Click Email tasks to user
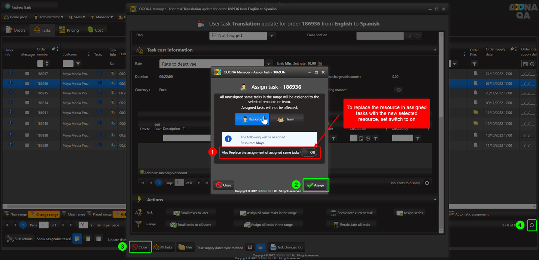The image size is (539, 260). (191, 213)
